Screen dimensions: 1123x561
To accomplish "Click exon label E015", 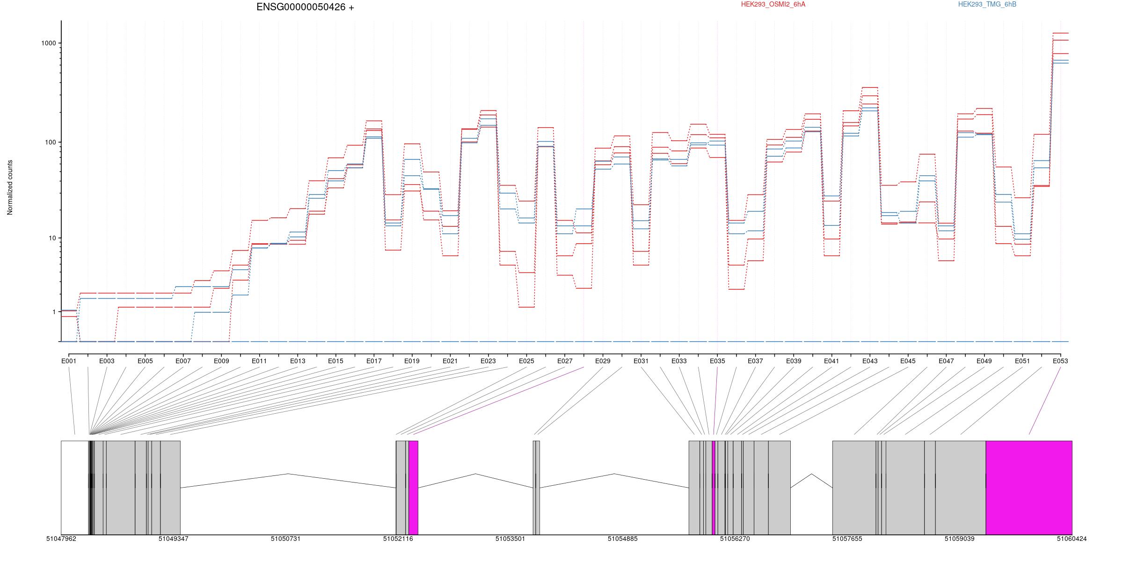I will point(335,361).
